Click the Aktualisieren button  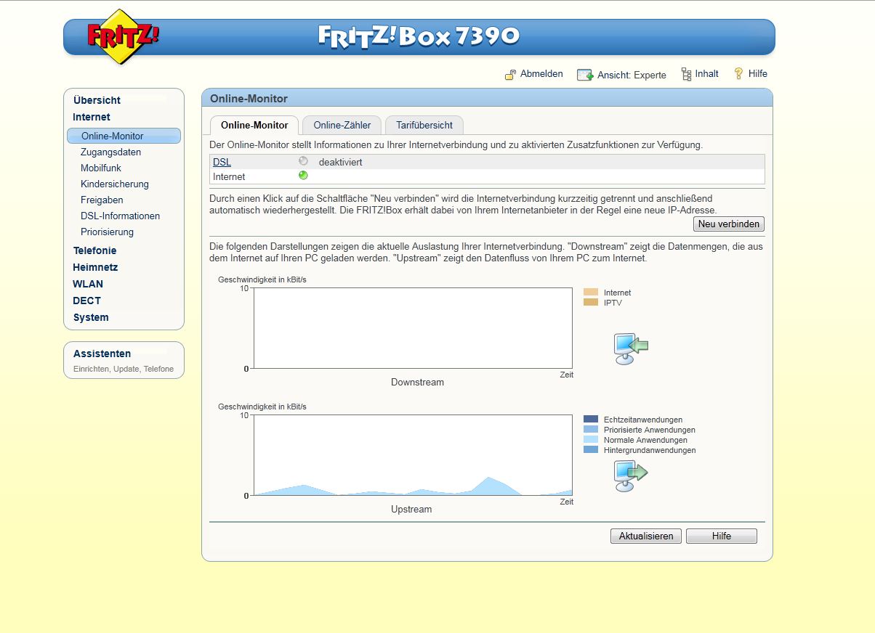[646, 536]
